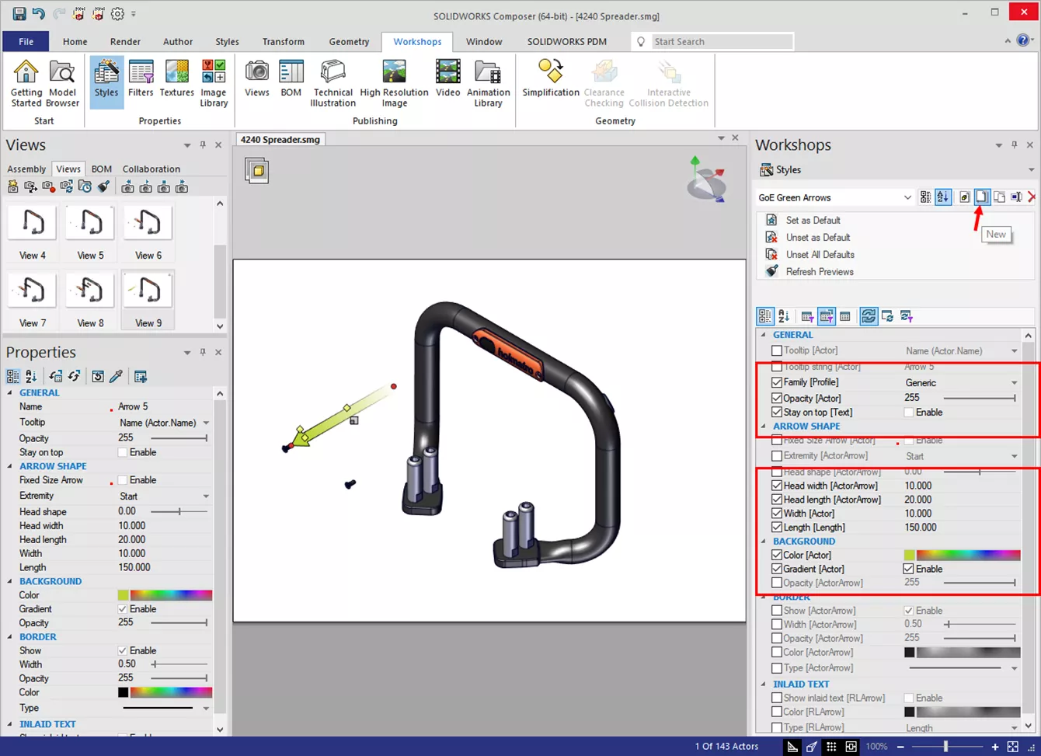
Task: Toggle Gradient [Actor] checkbox in Styles
Action: pos(777,569)
